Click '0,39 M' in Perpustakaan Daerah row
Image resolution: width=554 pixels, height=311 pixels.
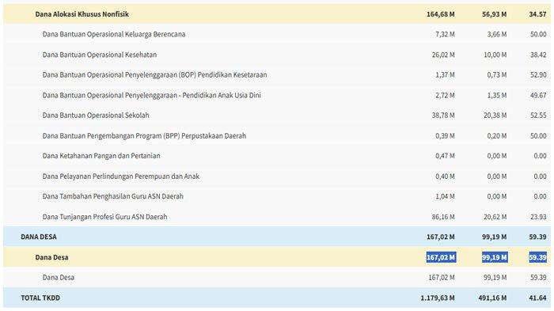[x=445, y=135]
